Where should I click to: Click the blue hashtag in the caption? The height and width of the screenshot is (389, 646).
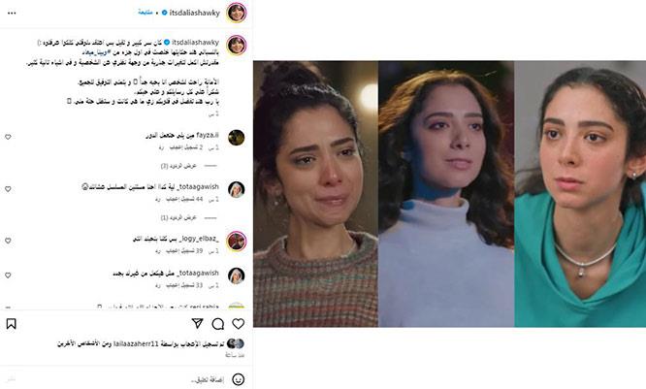tap(96, 52)
